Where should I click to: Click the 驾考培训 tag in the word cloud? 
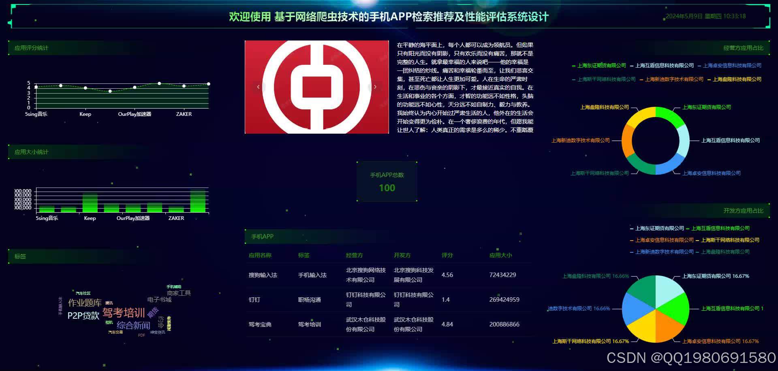[124, 312]
